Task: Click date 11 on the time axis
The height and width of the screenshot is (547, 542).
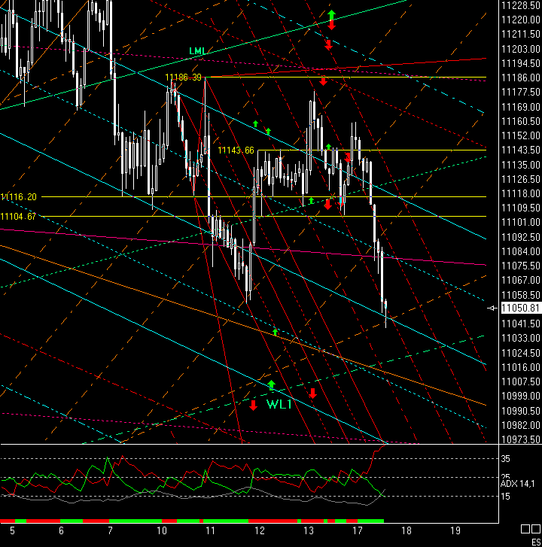Action: pyautogui.click(x=210, y=531)
